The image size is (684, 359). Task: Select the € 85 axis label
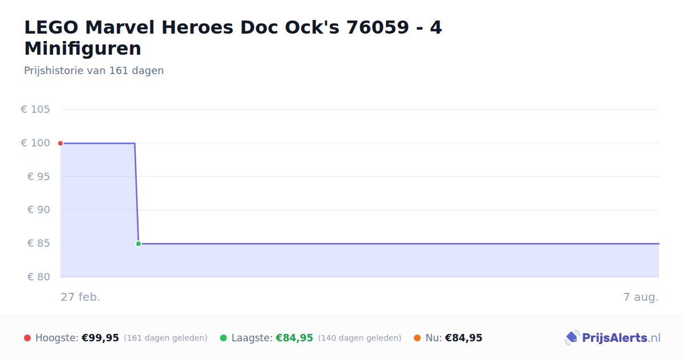[38, 243]
